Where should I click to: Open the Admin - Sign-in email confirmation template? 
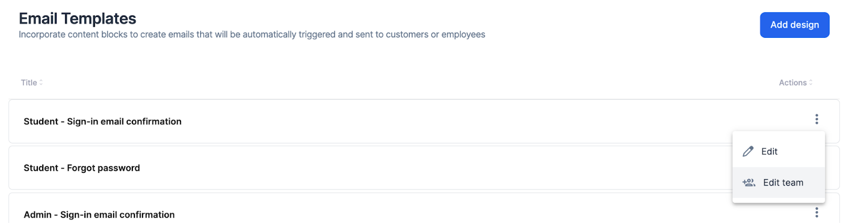click(99, 214)
